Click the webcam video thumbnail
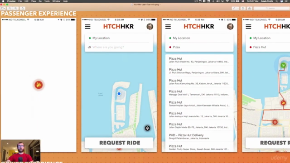Image resolution: width=290 pixels, height=163 pixels. [20, 151]
